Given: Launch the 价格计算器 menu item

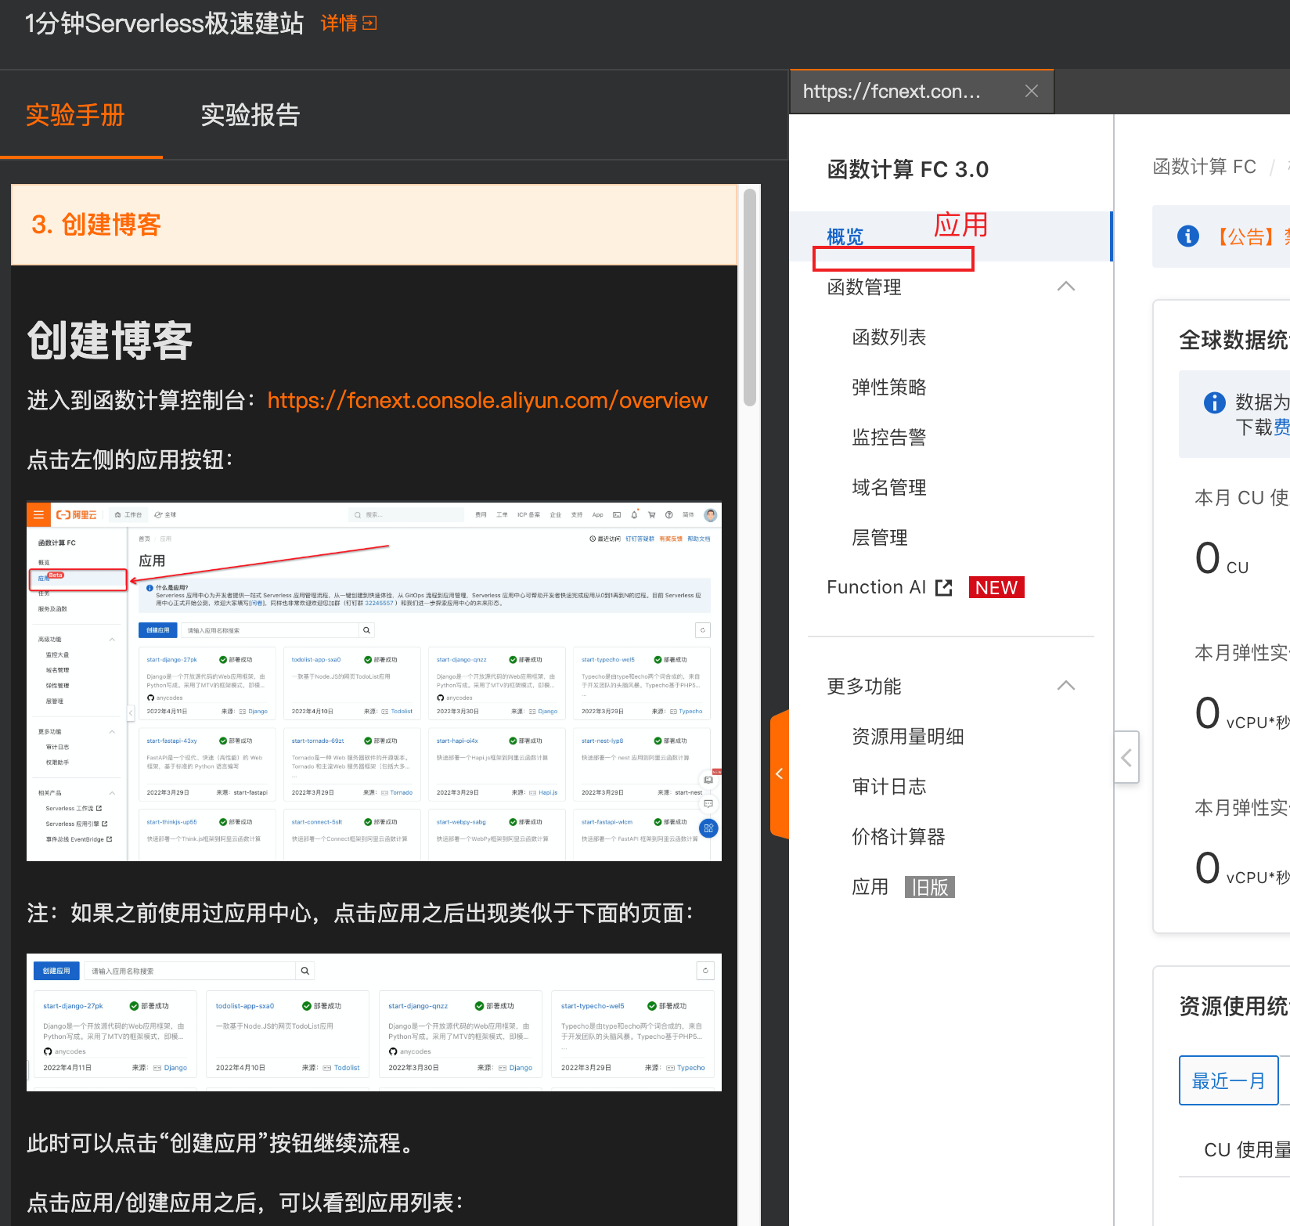Looking at the screenshot, I should point(899,837).
